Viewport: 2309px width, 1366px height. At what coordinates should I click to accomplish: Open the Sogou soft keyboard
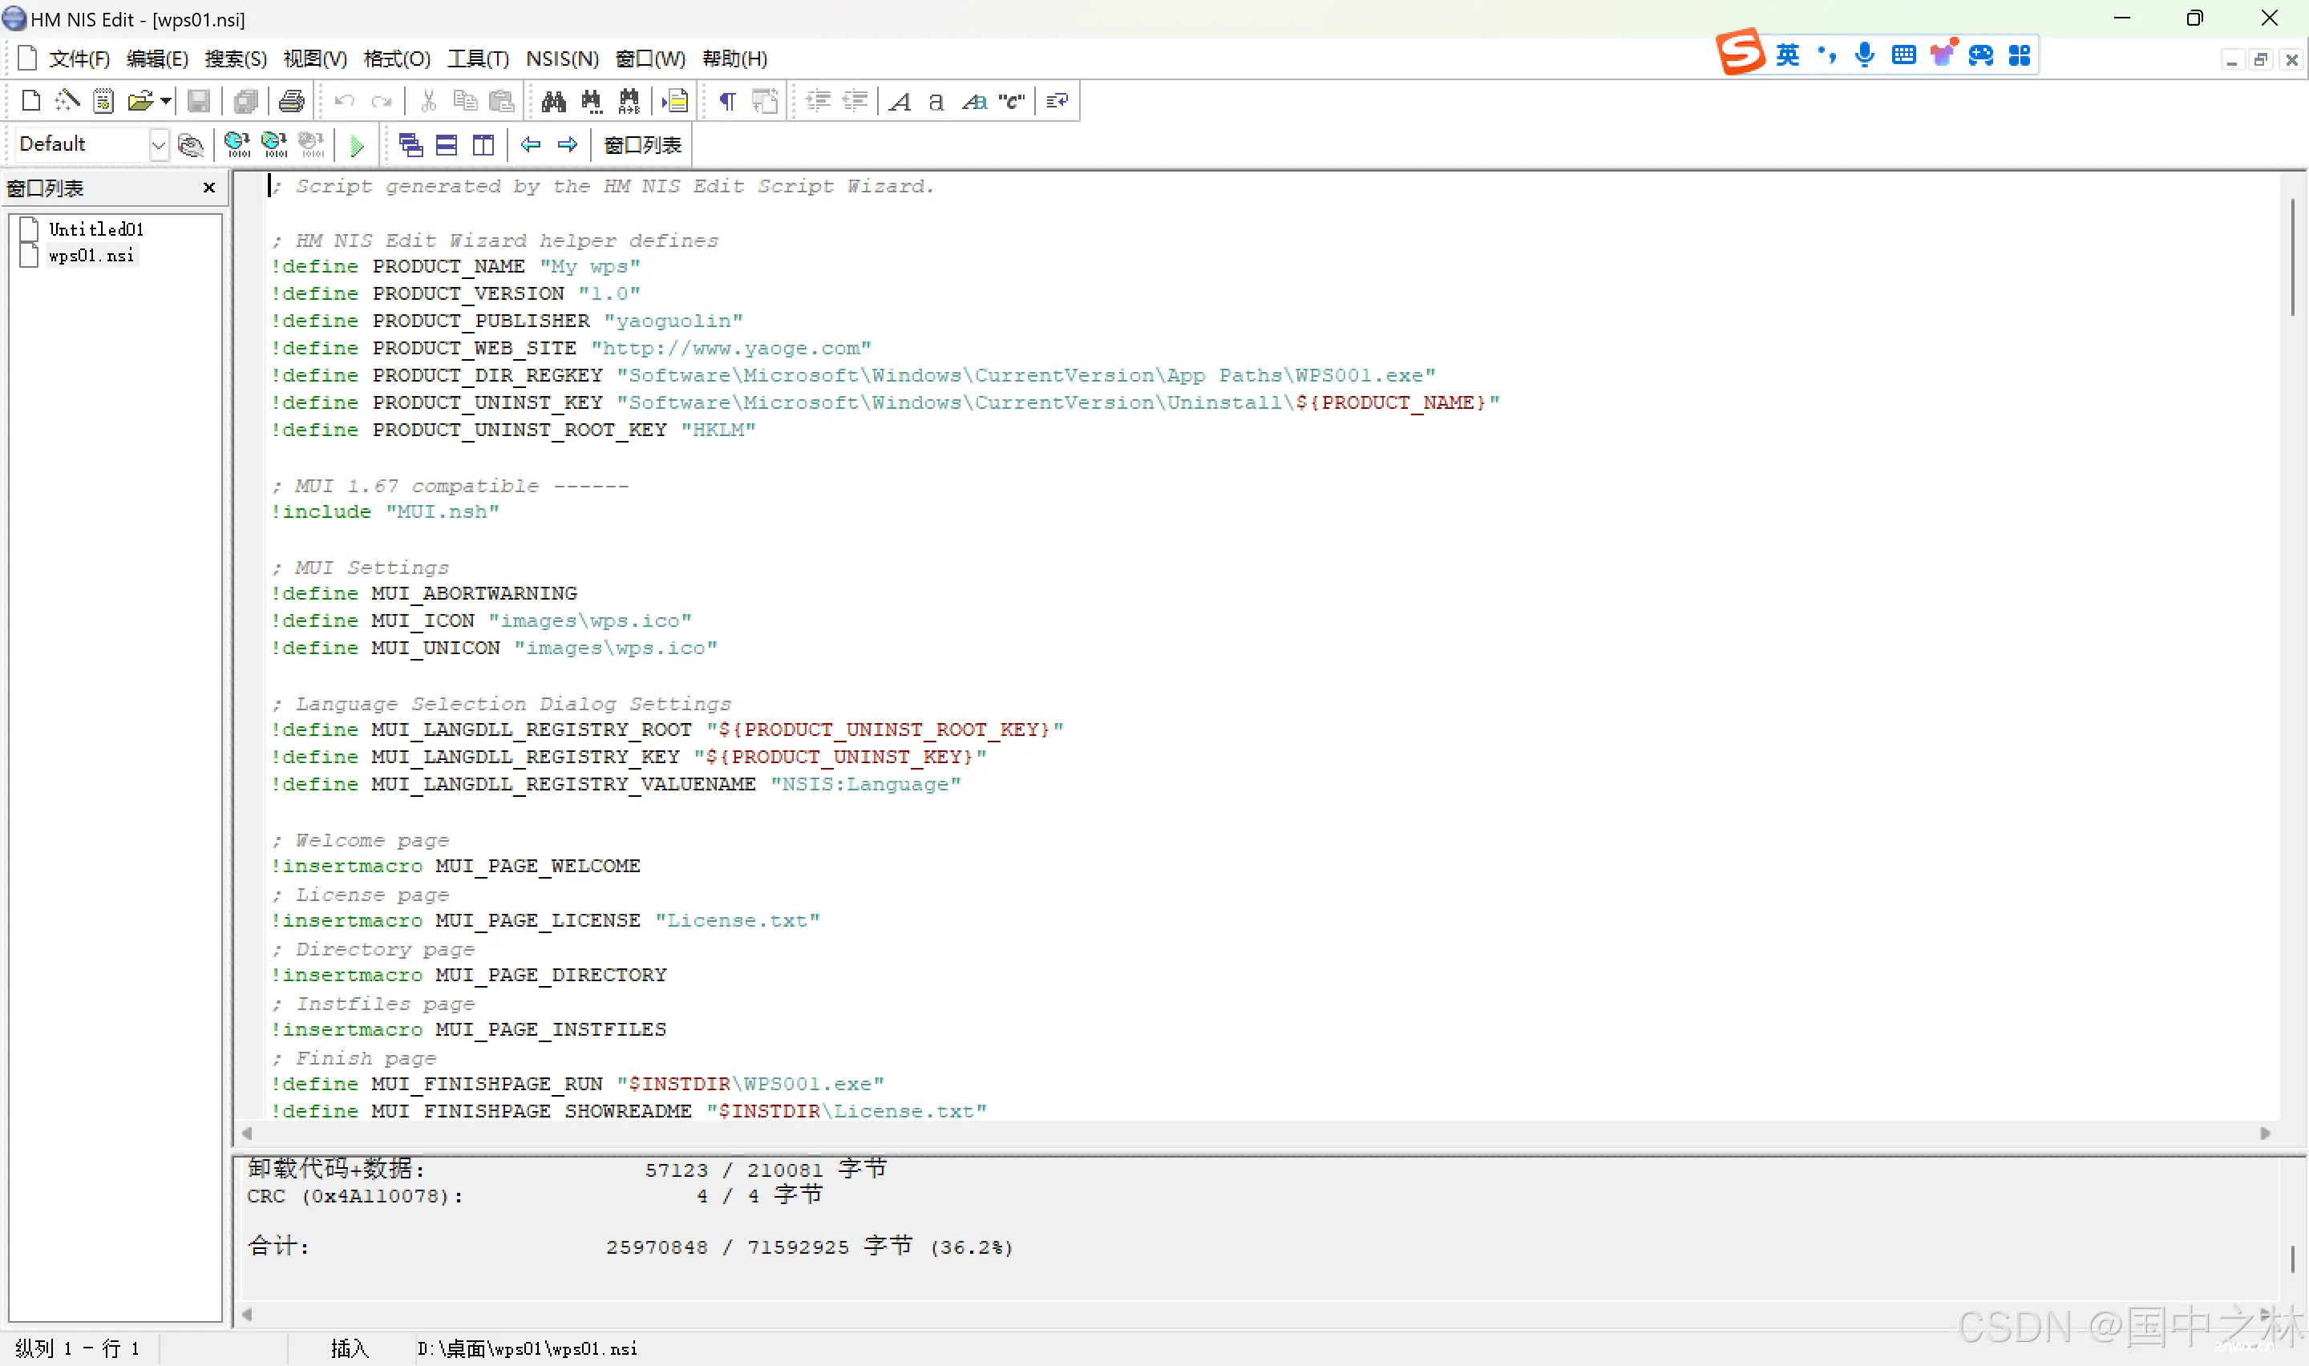(x=1903, y=55)
